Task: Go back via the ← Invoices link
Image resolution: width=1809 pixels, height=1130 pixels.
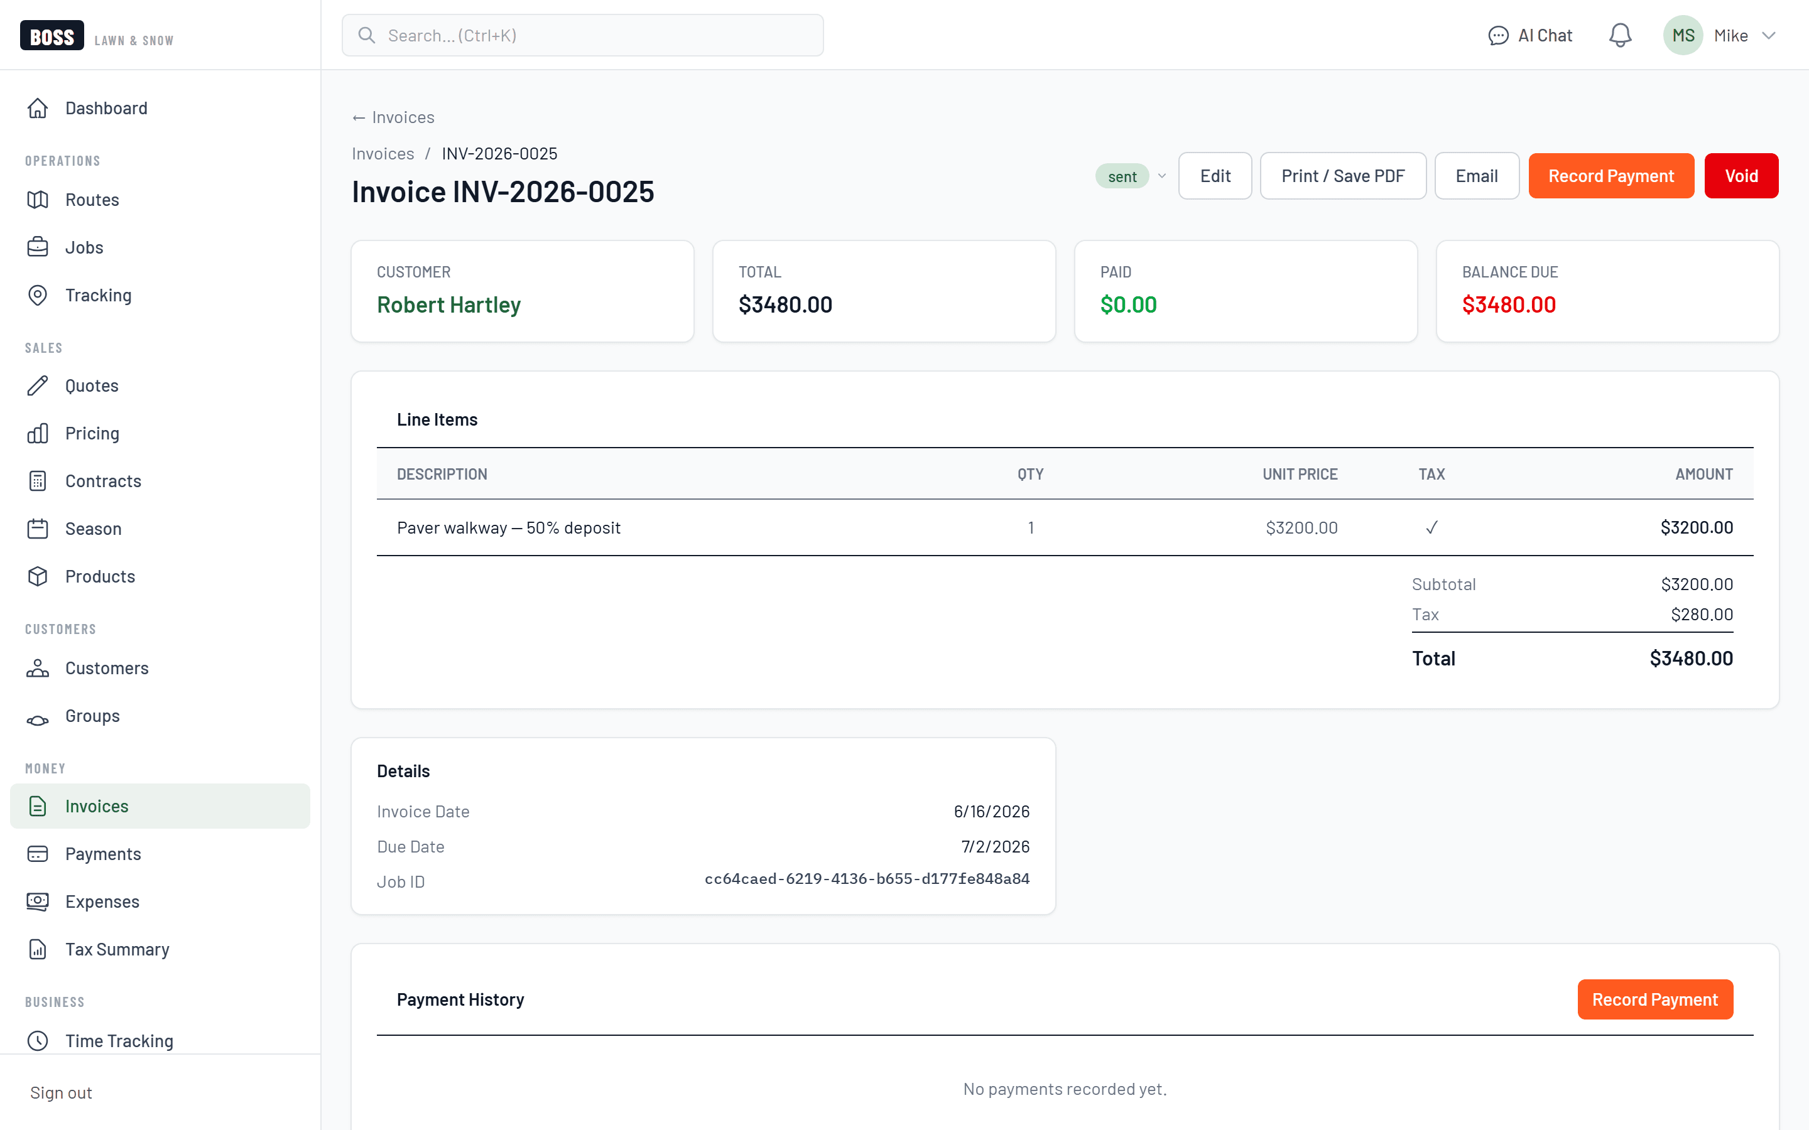Action: tap(393, 117)
